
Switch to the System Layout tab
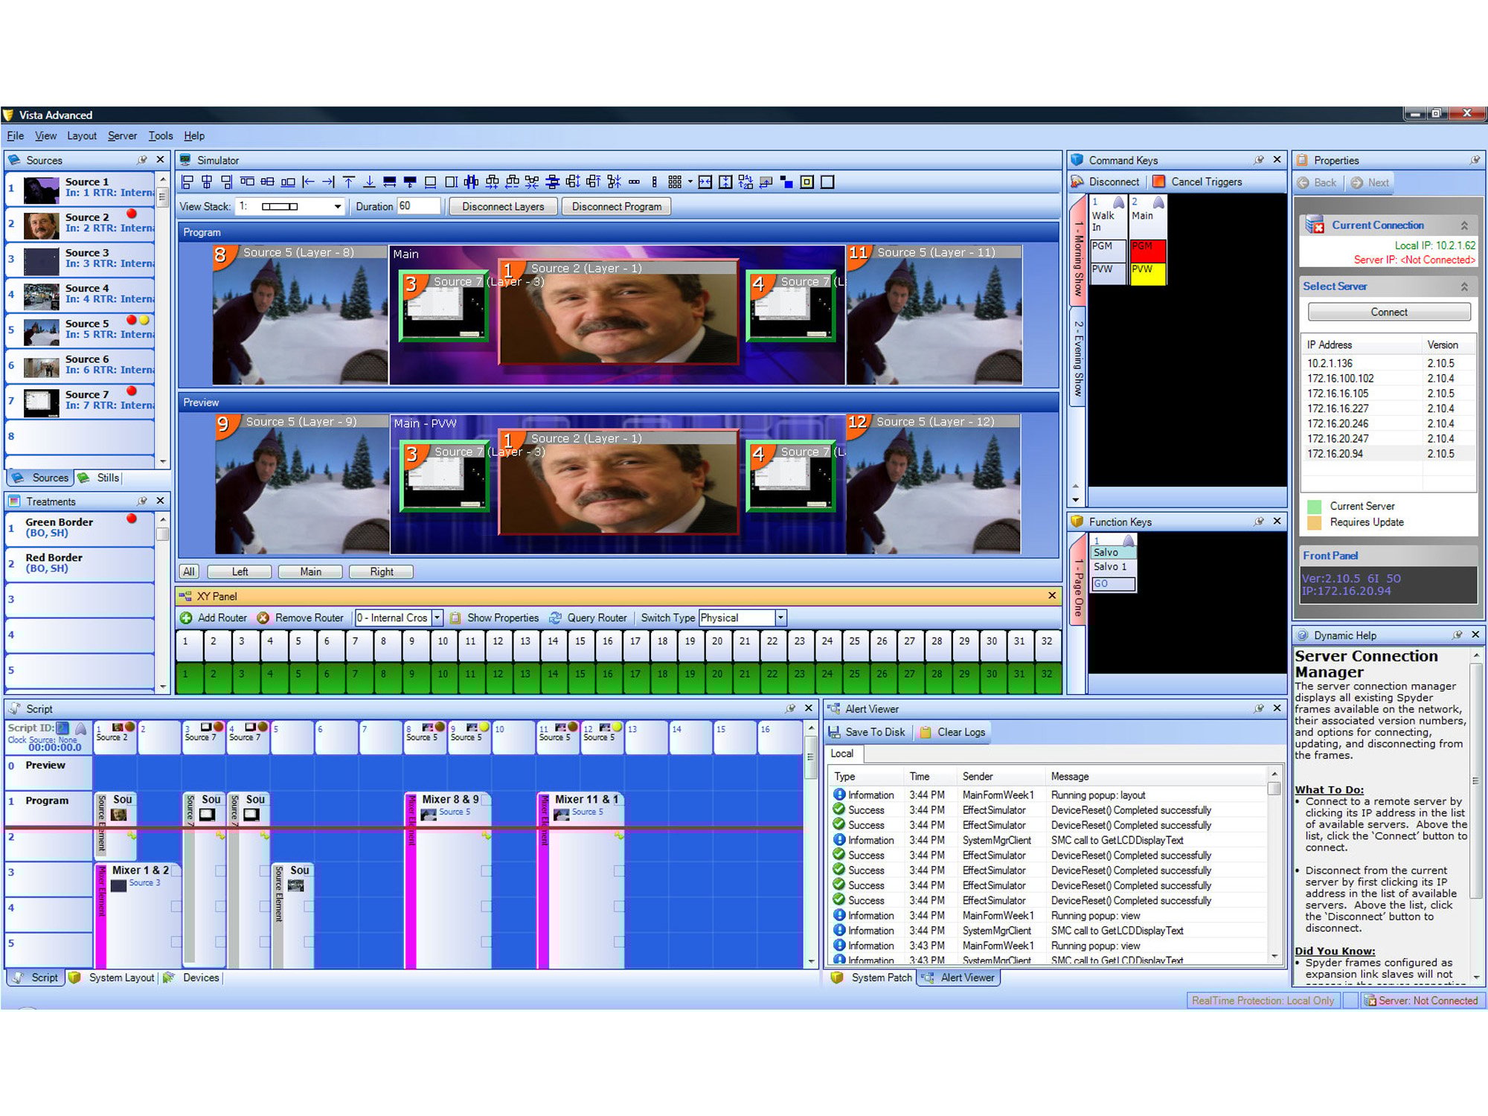click(x=121, y=978)
